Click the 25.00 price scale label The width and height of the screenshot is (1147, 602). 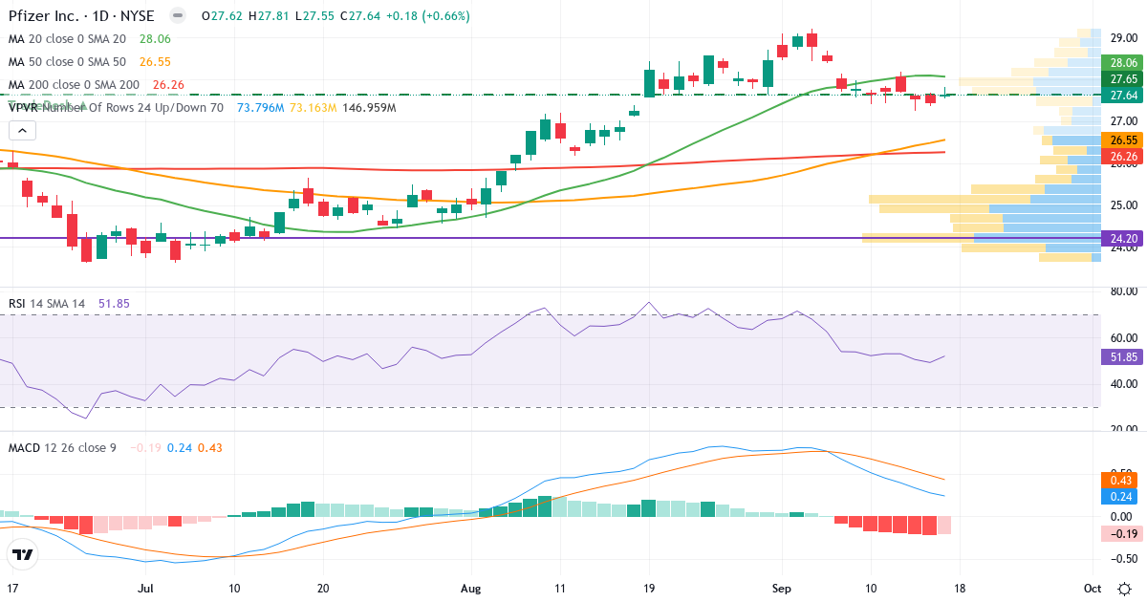pyautogui.click(x=1123, y=204)
